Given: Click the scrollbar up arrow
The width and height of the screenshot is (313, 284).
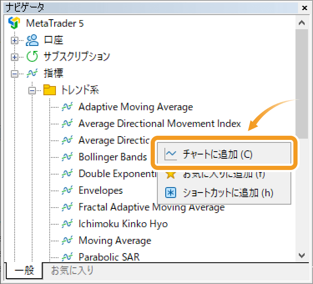Looking at the screenshot, I should [302, 23].
